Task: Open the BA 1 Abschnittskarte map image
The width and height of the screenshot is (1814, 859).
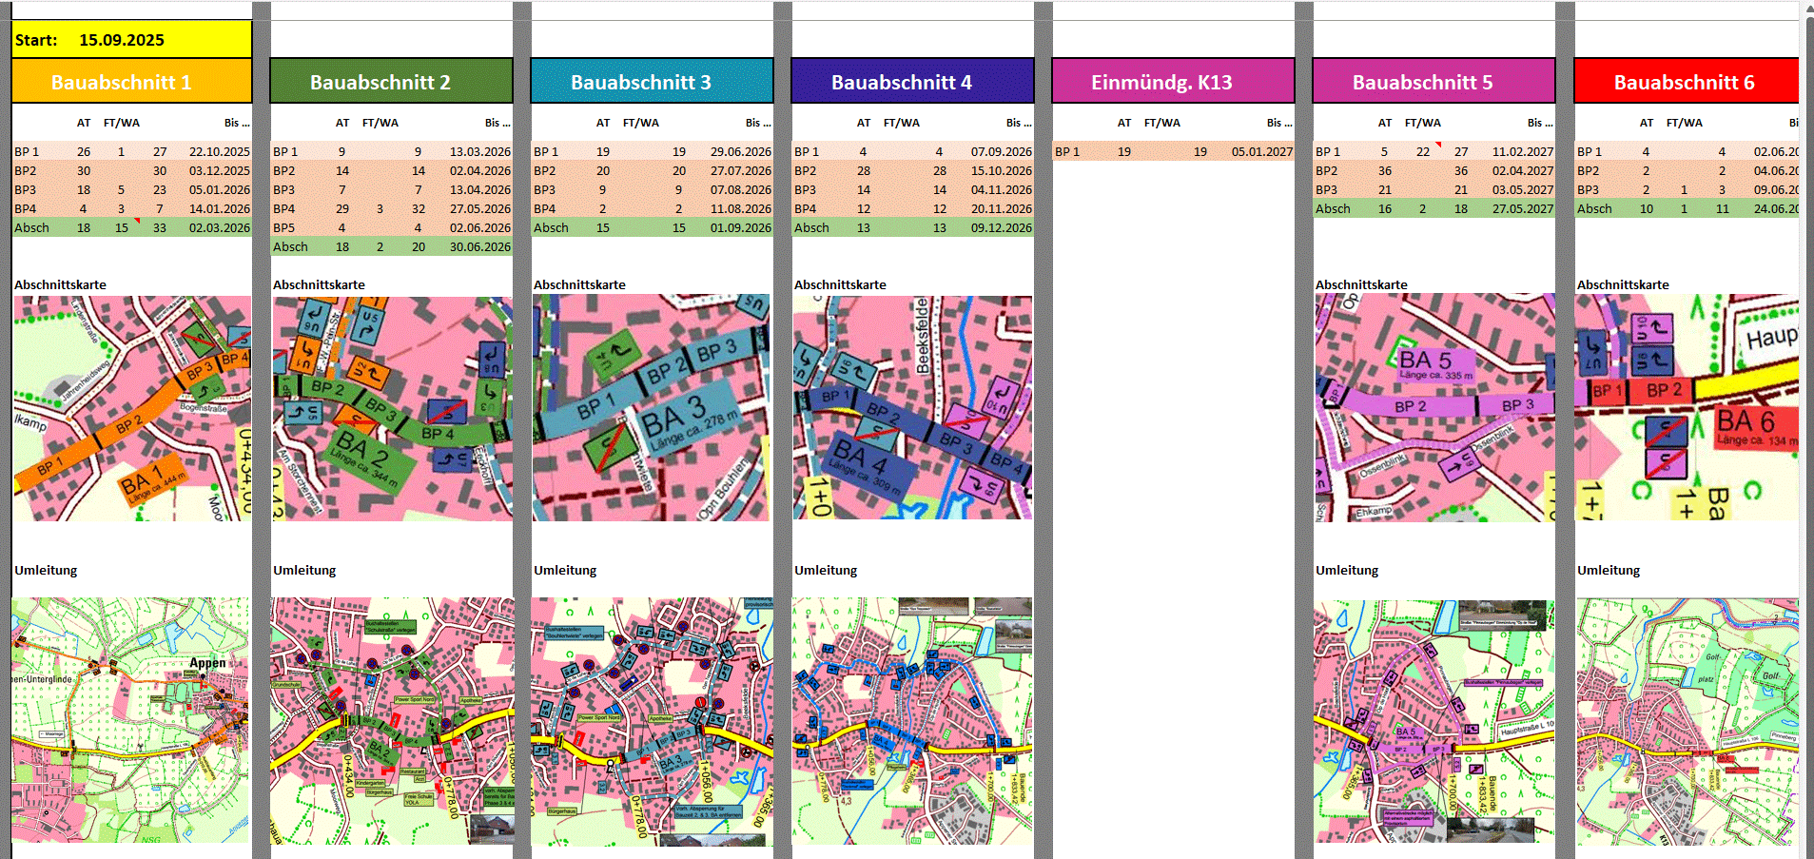Action: (x=131, y=408)
